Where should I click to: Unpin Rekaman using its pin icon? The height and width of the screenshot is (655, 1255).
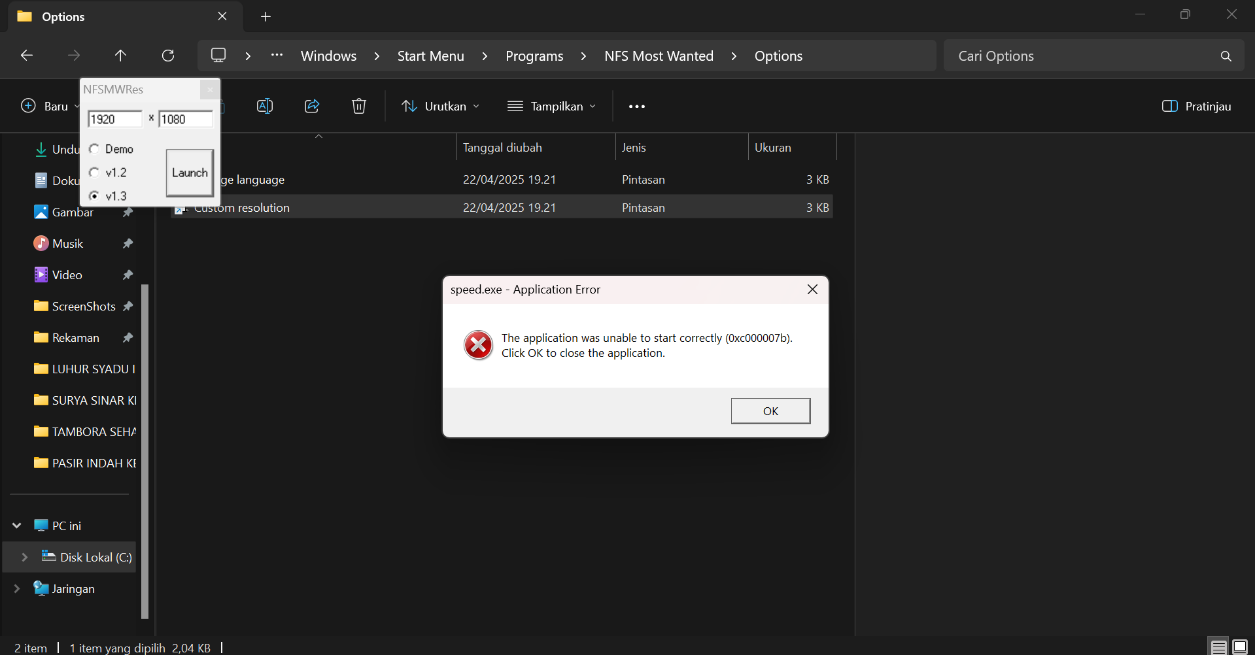point(128,338)
